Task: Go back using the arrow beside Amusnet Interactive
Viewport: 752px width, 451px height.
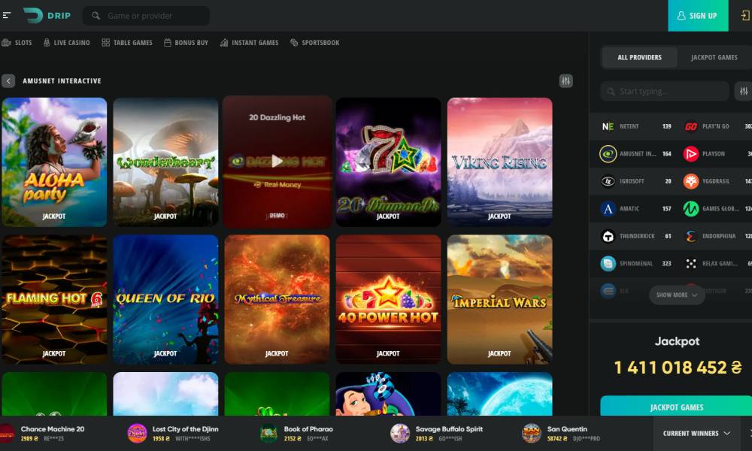Action: (x=8, y=81)
